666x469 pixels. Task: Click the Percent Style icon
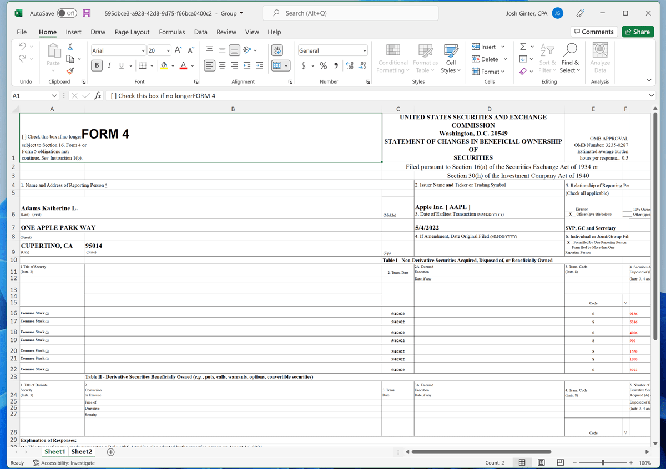(x=323, y=65)
